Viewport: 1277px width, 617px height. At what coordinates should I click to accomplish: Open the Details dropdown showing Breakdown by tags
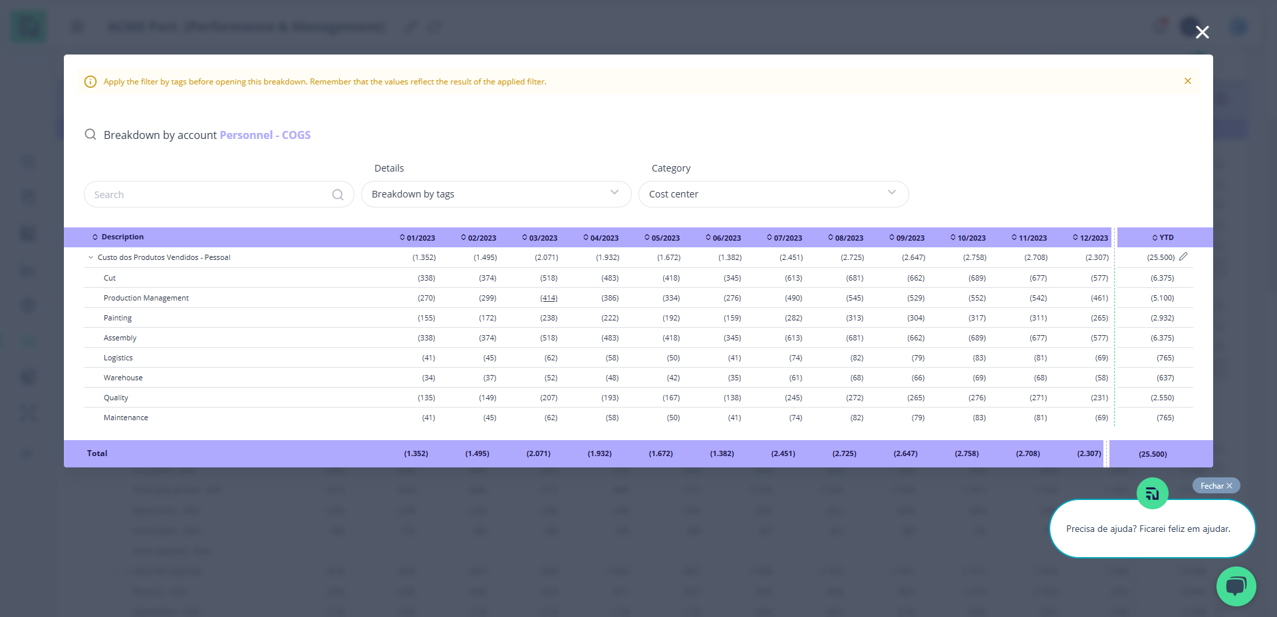point(496,194)
